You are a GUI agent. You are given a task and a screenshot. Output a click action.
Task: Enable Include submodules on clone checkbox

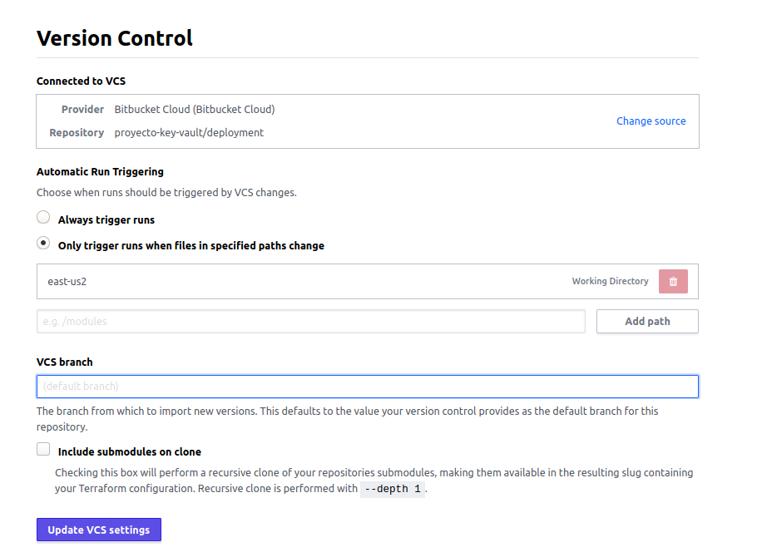pyautogui.click(x=43, y=449)
